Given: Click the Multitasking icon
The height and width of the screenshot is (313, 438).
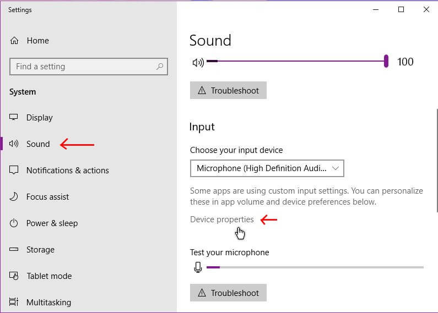Looking at the screenshot, I should click(x=14, y=302).
